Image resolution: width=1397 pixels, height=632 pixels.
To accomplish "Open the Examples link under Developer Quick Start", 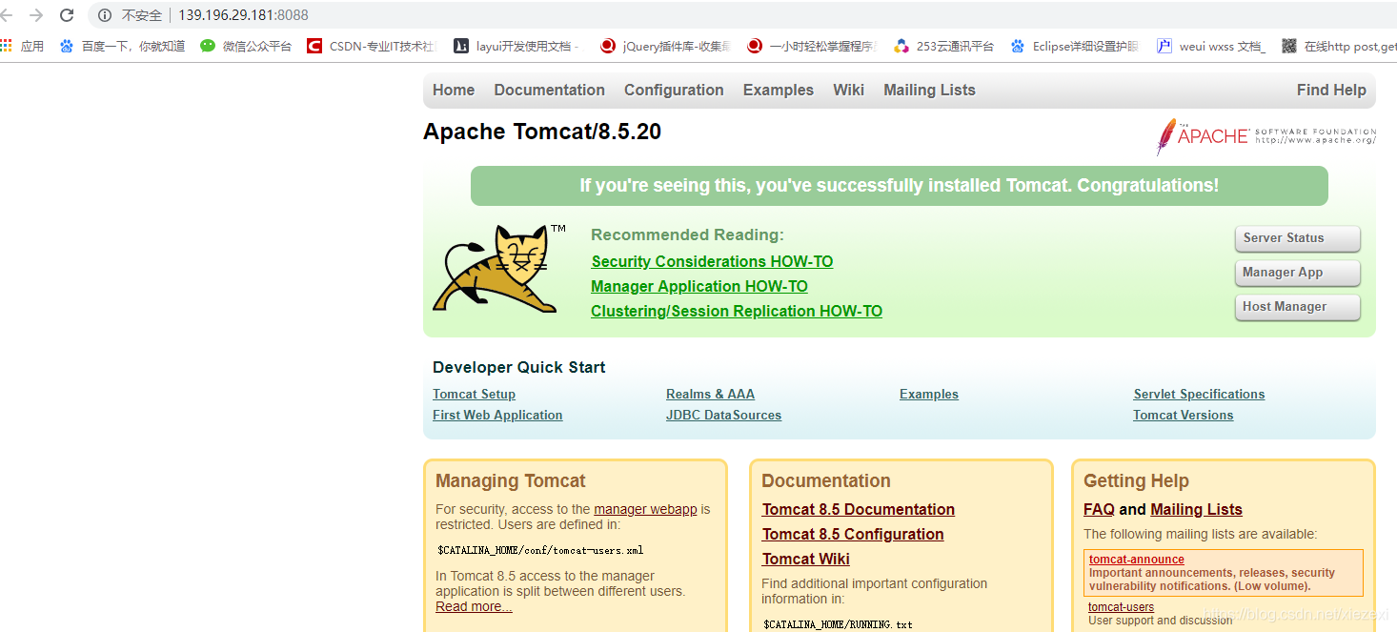I will [x=929, y=394].
